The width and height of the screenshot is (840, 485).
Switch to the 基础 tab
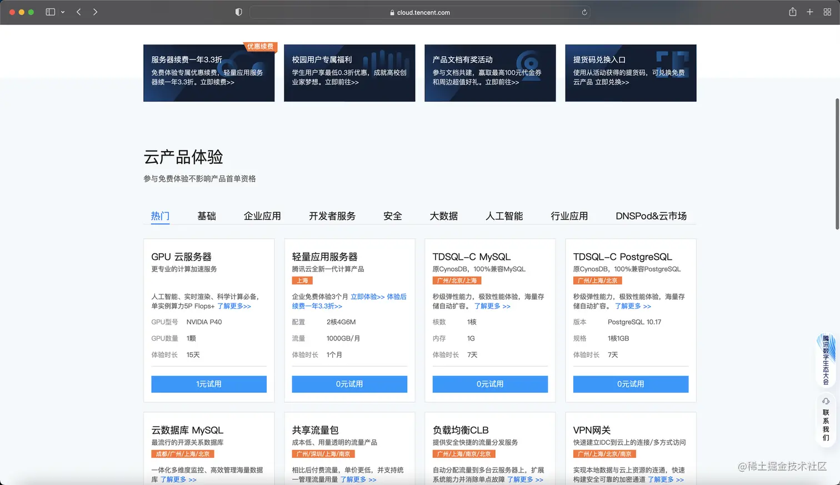click(x=207, y=216)
